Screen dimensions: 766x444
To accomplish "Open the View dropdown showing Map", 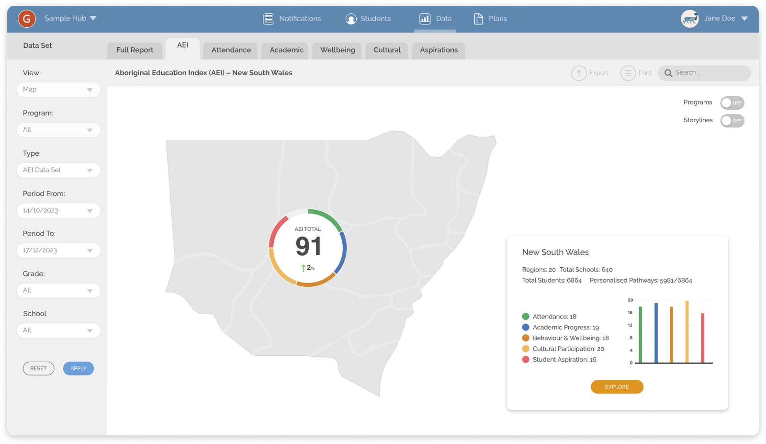I will (x=58, y=90).
